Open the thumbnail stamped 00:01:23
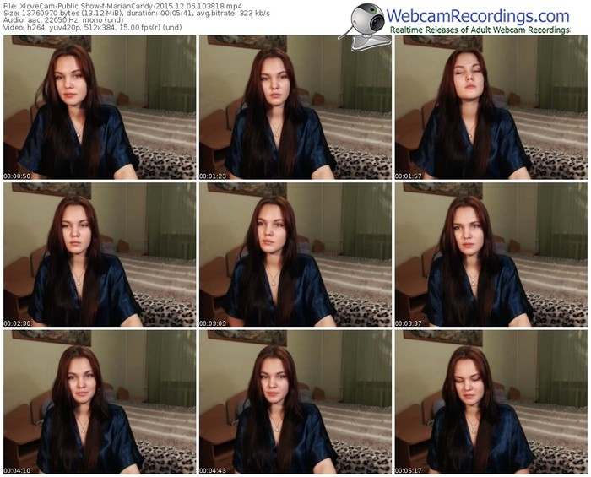This screenshot has height=477, width=591. 295,107
